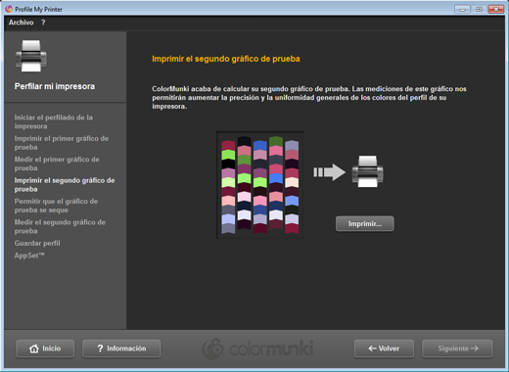Select step Imprimir el primer gráfico de prueba

coord(62,143)
